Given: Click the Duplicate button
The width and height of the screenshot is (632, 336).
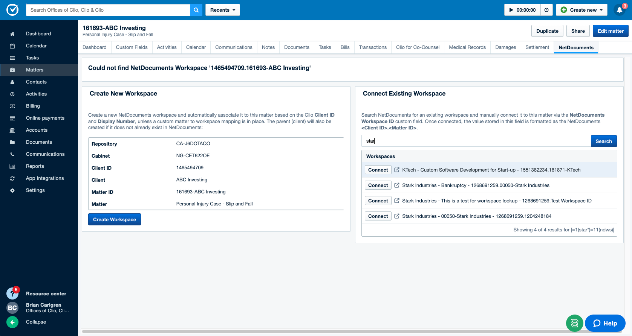Looking at the screenshot, I should pos(548,31).
